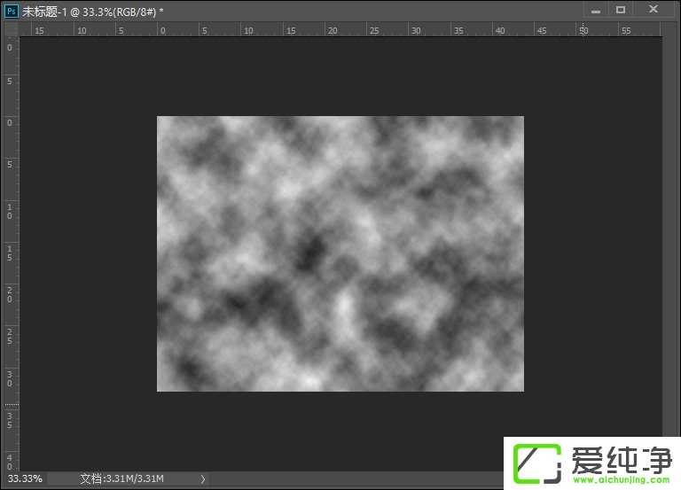Click the ruler origin corner box

coord(11,30)
